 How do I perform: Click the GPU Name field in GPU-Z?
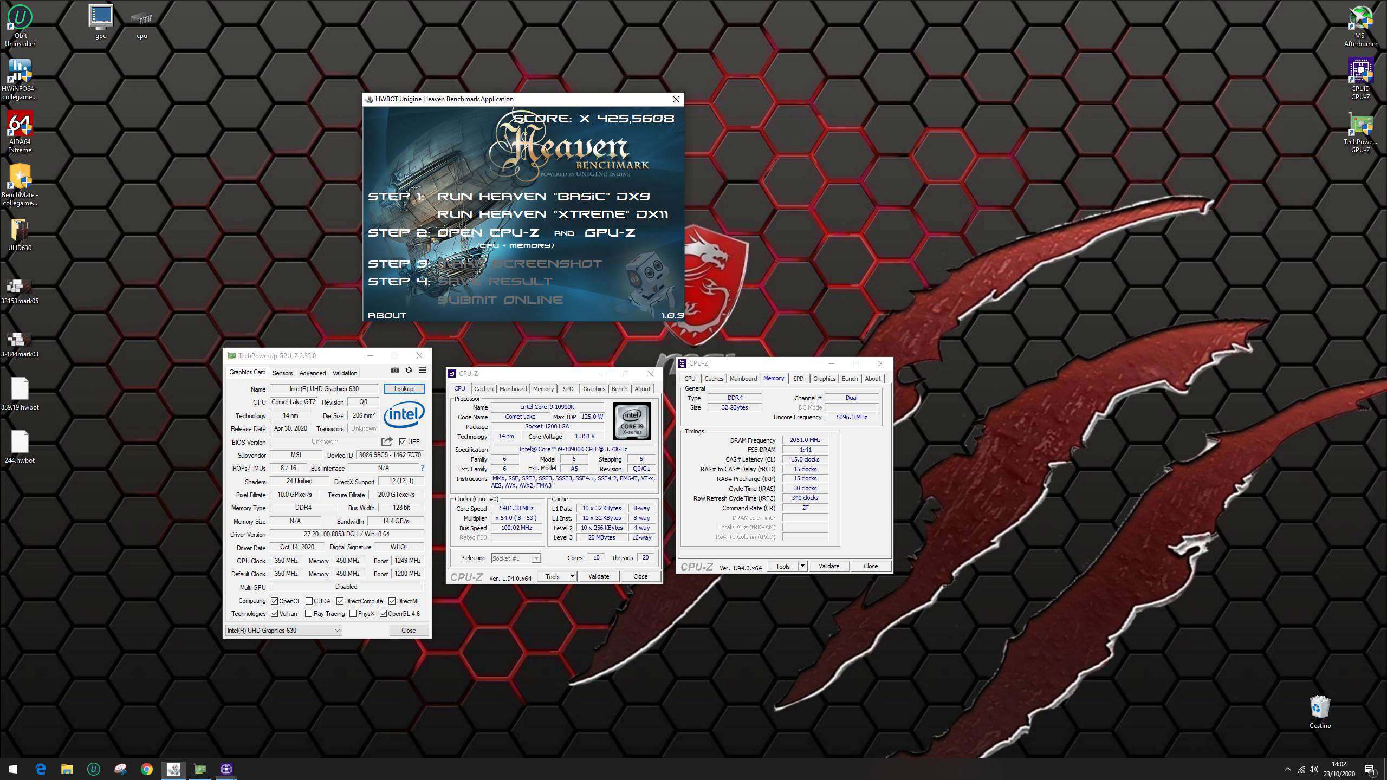point(324,389)
